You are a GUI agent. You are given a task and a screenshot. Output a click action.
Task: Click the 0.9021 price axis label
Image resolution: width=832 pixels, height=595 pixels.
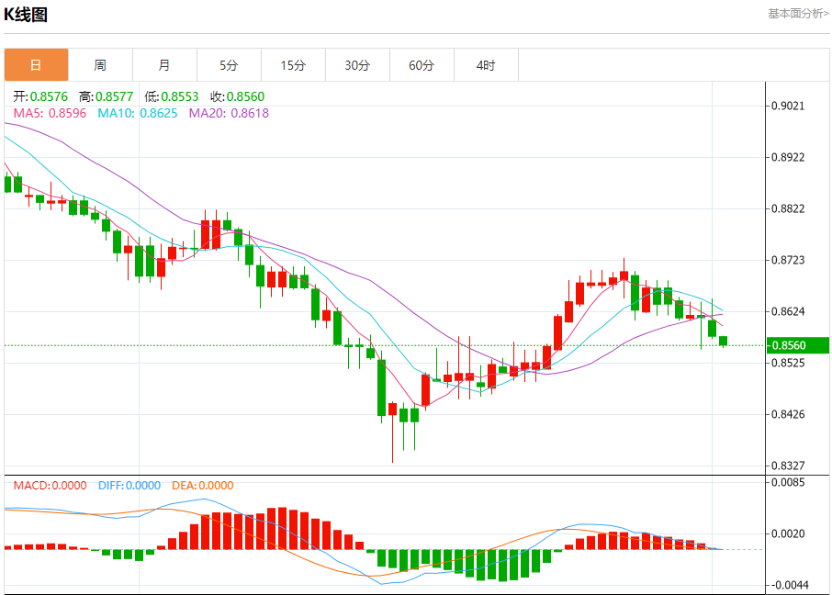coord(788,106)
